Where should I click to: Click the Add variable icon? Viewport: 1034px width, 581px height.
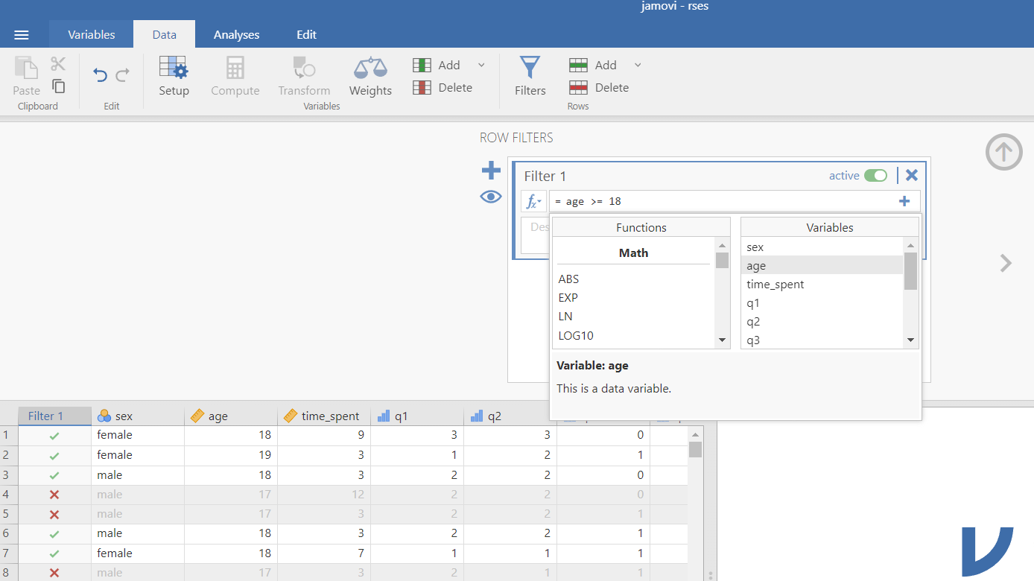(x=422, y=66)
